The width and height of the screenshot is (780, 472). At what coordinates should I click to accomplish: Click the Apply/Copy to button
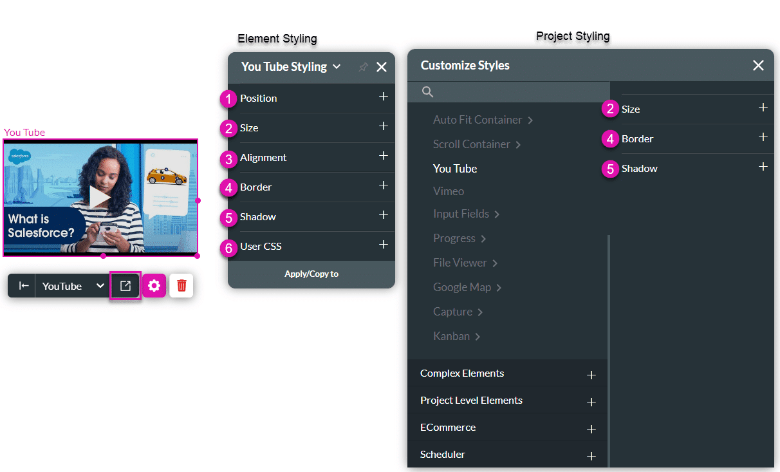click(311, 274)
